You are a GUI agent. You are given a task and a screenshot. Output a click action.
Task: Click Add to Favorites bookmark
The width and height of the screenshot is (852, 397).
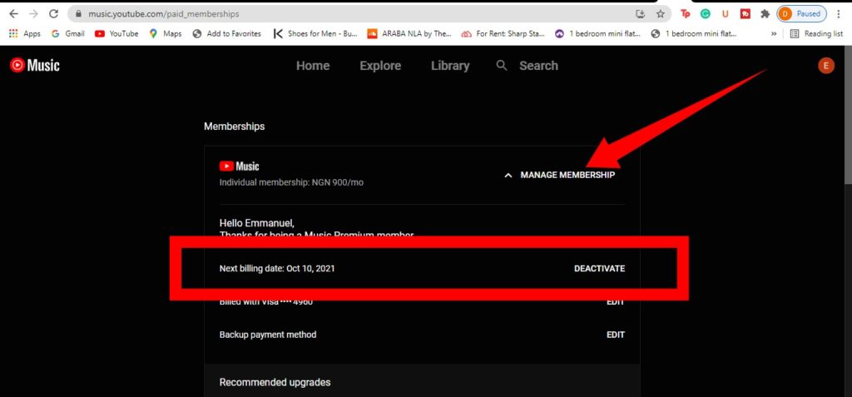coord(226,34)
